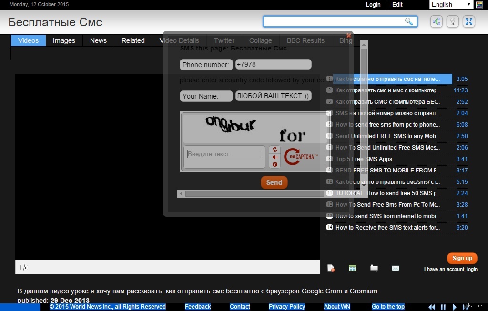
Task: Click the Бесплатные Смс page title
Action: 55,22
